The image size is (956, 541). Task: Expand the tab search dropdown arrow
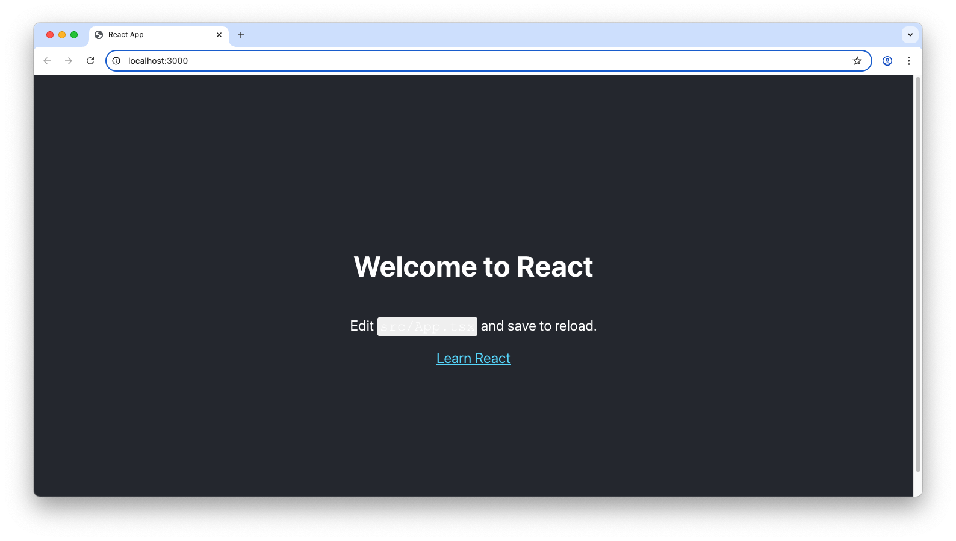(x=910, y=35)
